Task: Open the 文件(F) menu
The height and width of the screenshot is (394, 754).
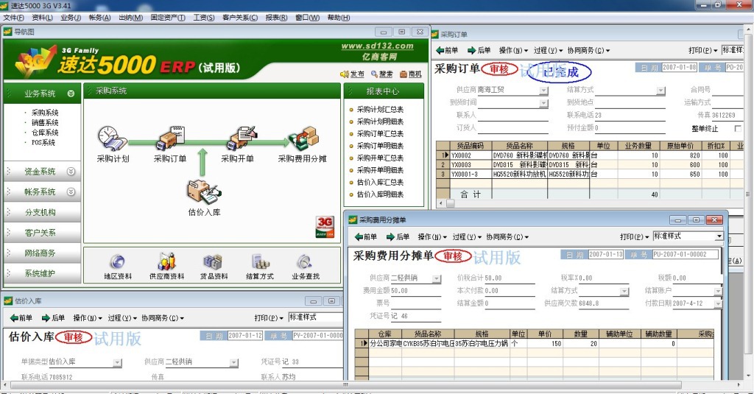Action: (13, 18)
